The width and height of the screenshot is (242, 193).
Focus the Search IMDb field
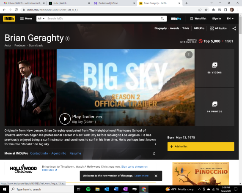(x=103, y=19)
